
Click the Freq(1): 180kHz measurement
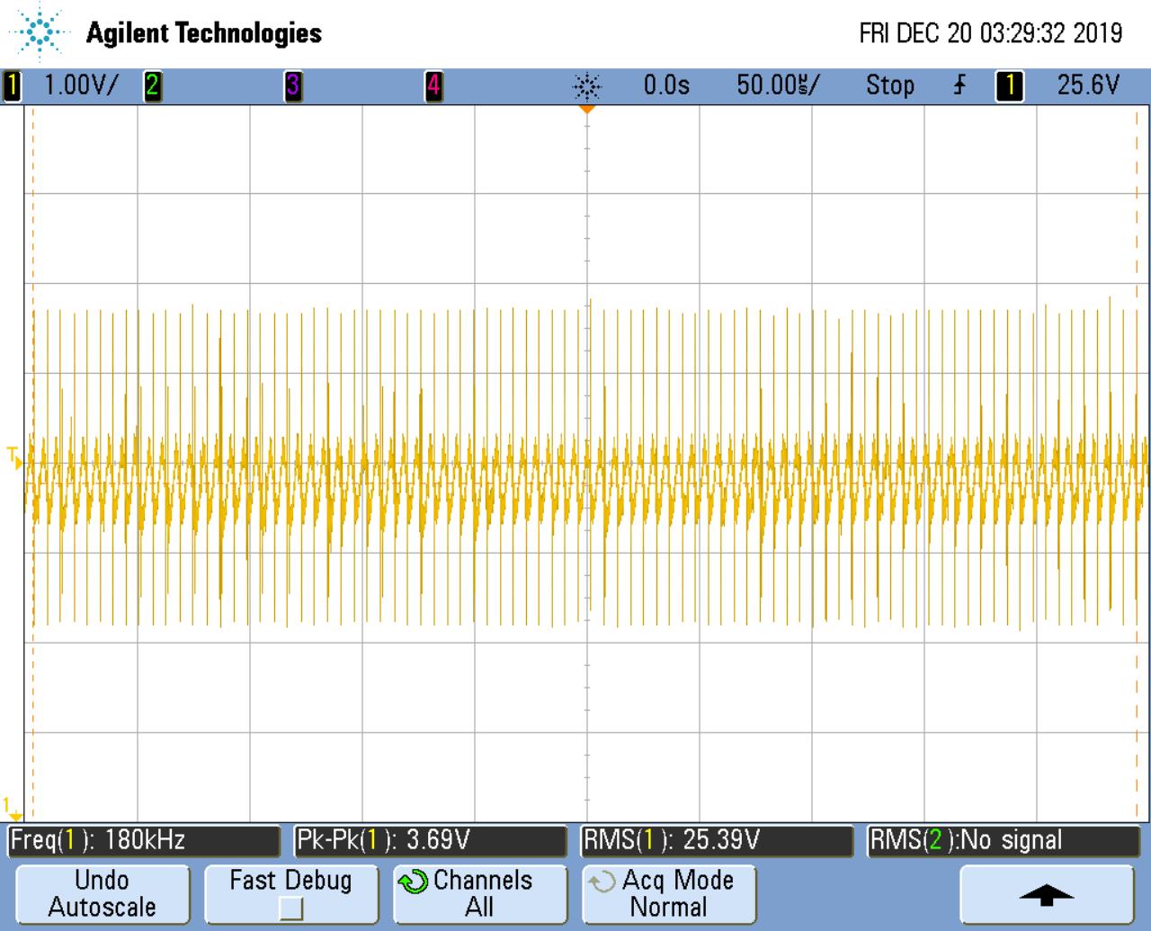(143, 841)
